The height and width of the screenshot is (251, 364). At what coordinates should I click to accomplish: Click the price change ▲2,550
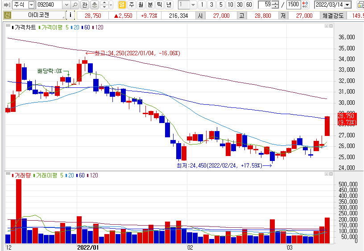click(123, 16)
